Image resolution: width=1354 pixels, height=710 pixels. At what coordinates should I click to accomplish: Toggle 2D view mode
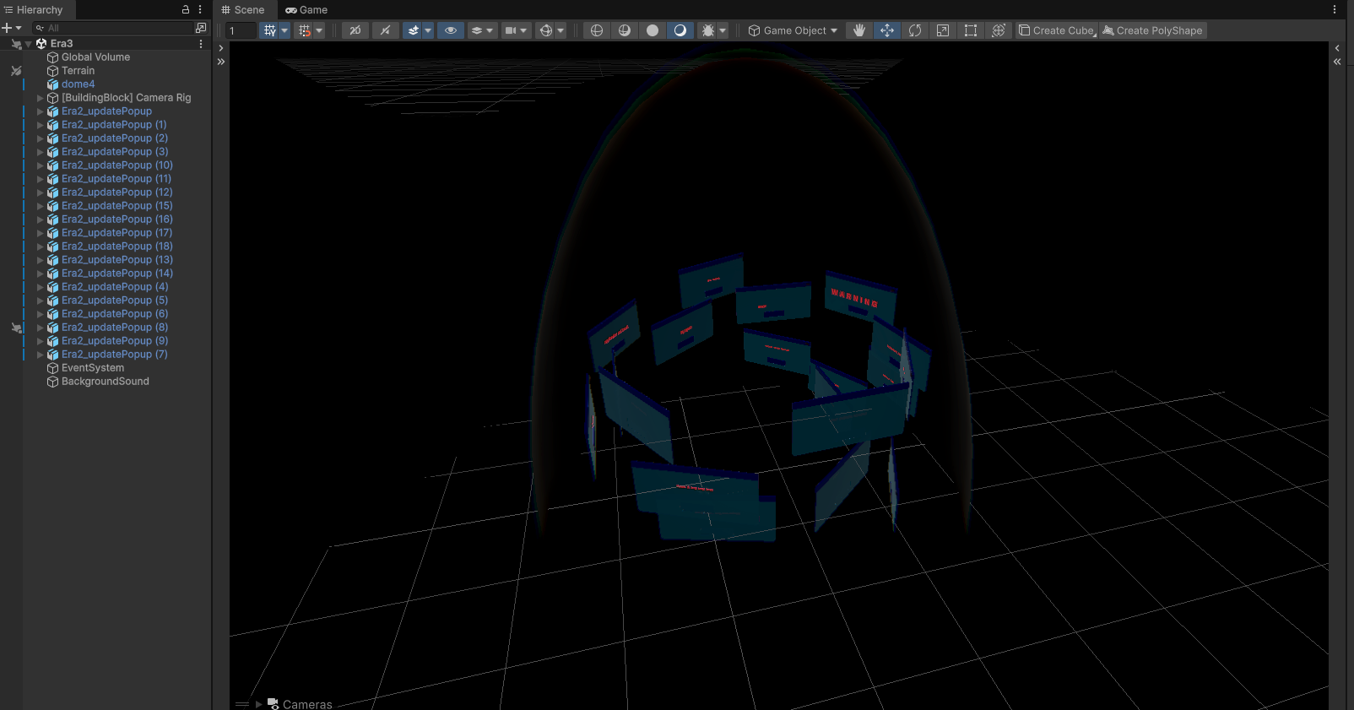tap(355, 30)
